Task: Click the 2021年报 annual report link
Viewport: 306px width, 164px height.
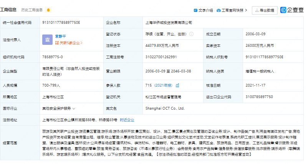Action: click(x=163, y=85)
